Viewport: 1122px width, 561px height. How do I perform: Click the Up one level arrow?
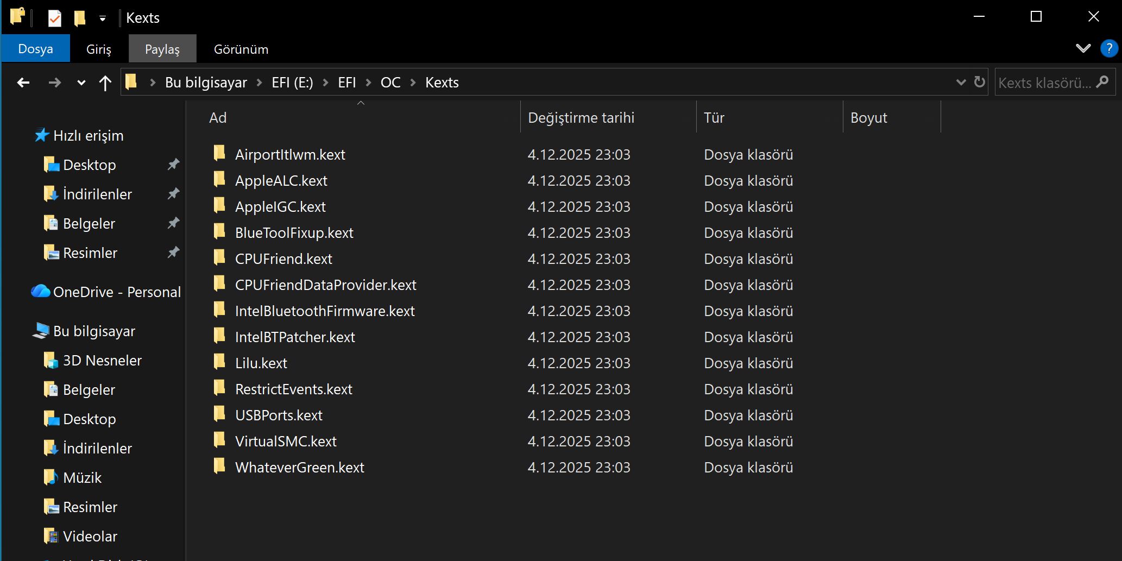point(105,83)
